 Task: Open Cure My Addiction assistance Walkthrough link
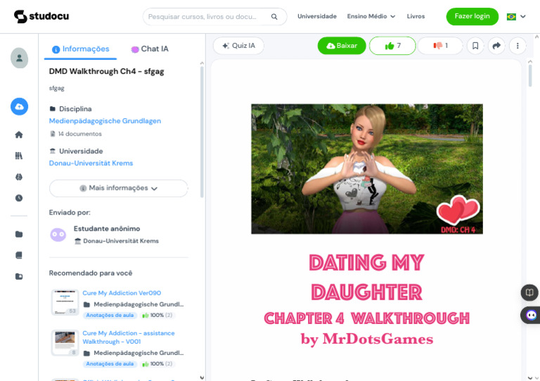tap(129, 337)
